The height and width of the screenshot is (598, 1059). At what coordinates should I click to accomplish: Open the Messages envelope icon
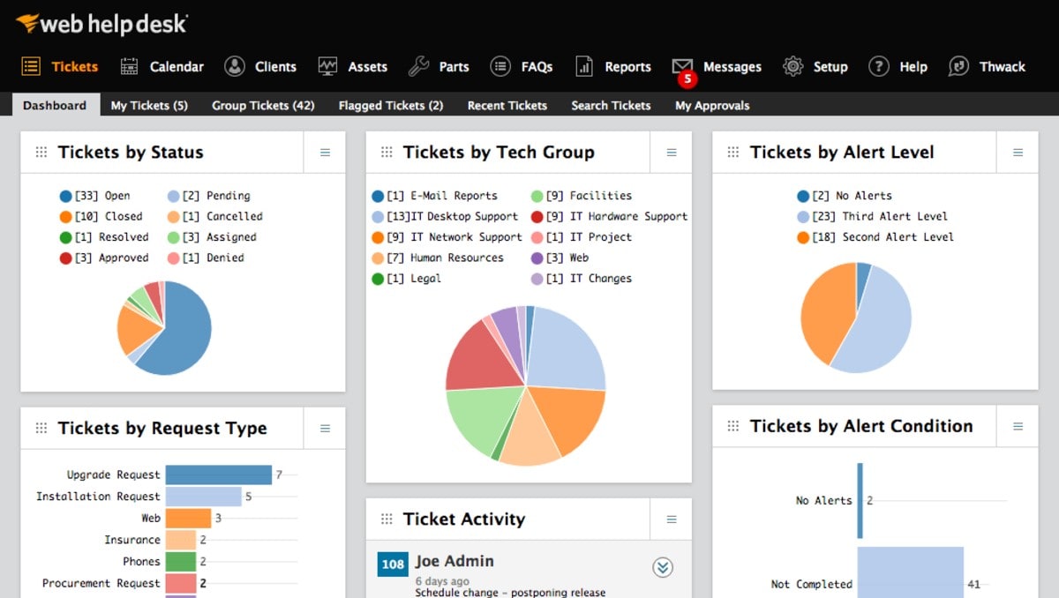682,66
